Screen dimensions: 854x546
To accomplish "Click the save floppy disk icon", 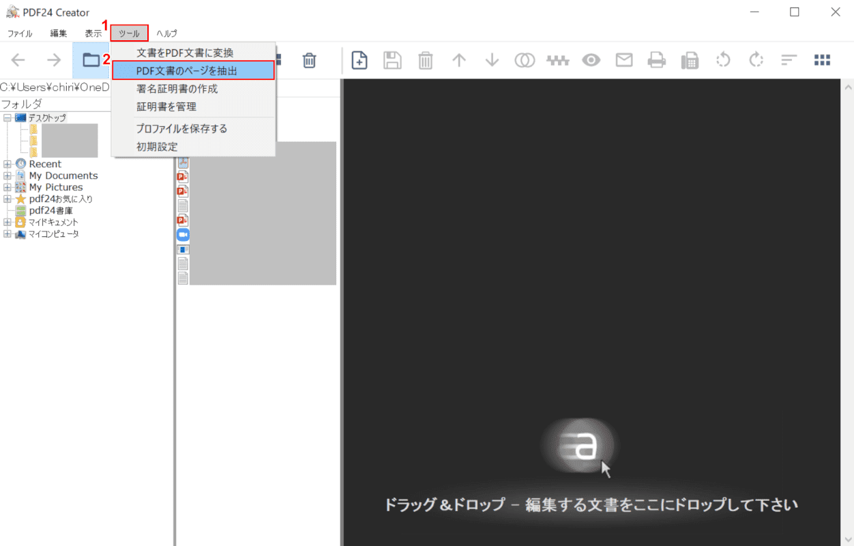I will click(x=392, y=60).
